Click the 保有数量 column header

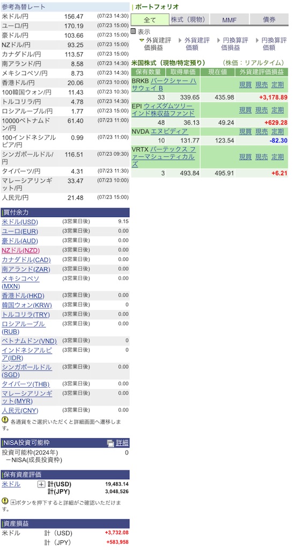148,72
